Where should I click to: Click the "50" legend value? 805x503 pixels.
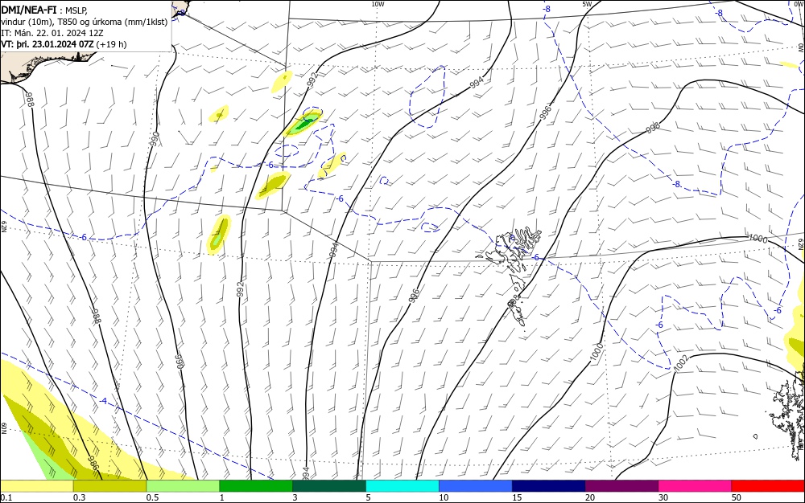[x=737, y=497]
